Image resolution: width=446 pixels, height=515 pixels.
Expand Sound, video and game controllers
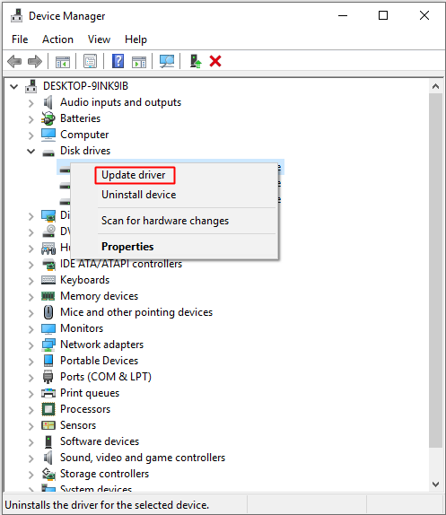[31, 458]
